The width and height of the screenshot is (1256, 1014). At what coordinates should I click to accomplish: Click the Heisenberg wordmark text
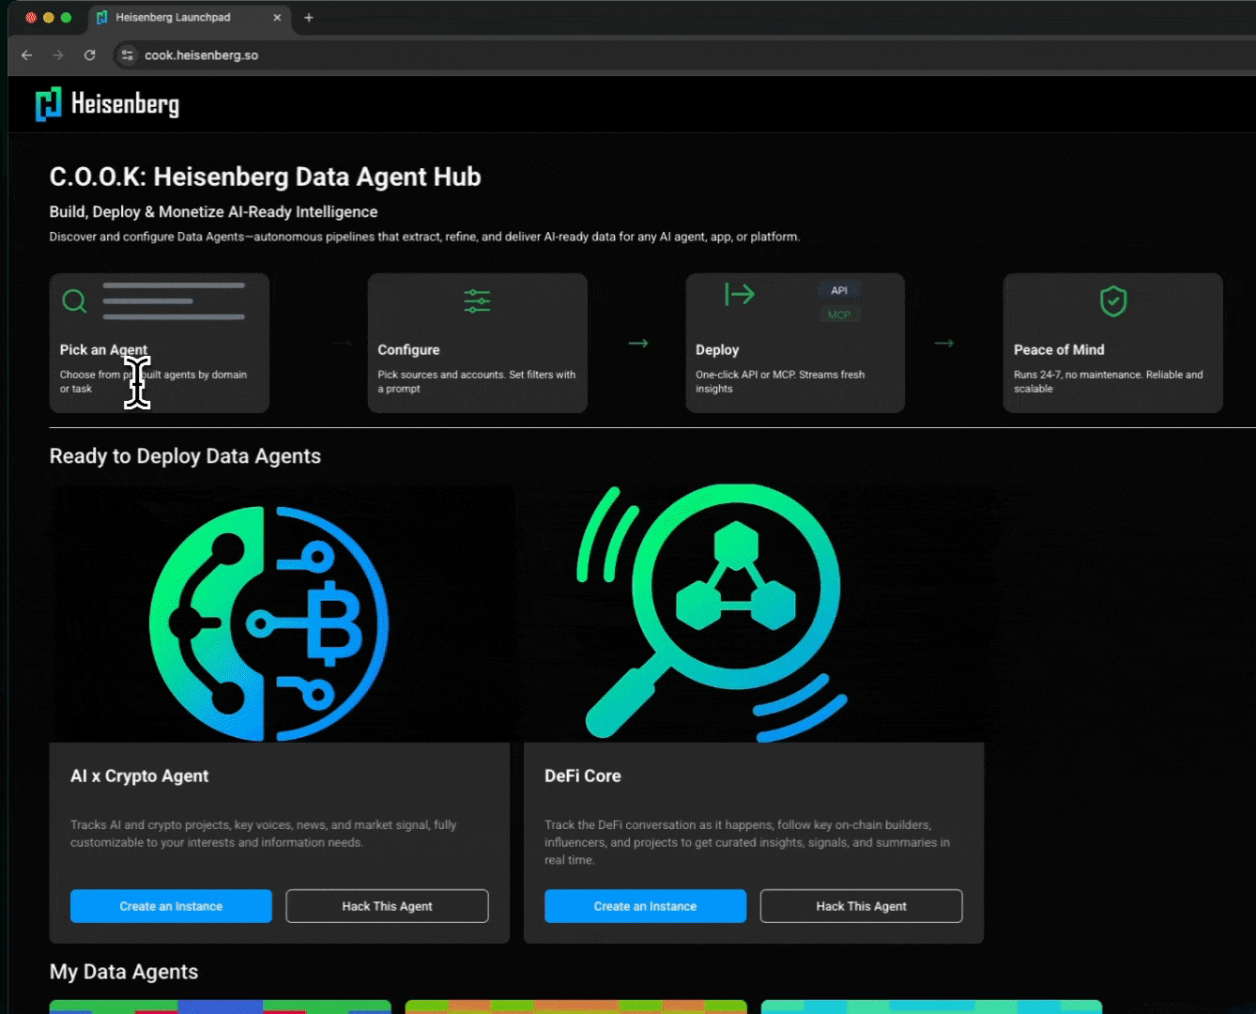(125, 104)
